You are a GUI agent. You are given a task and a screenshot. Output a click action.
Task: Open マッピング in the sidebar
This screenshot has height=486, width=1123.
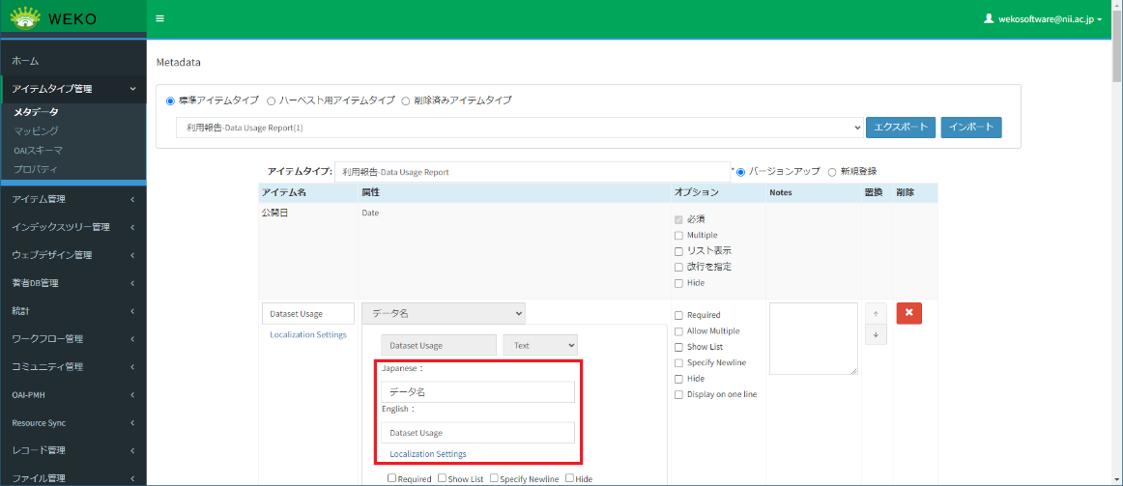[36, 130]
